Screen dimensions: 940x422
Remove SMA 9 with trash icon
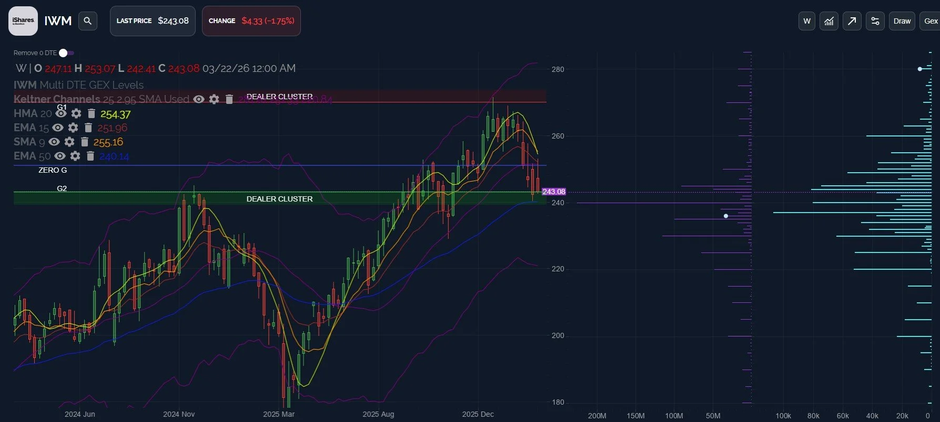coord(85,142)
